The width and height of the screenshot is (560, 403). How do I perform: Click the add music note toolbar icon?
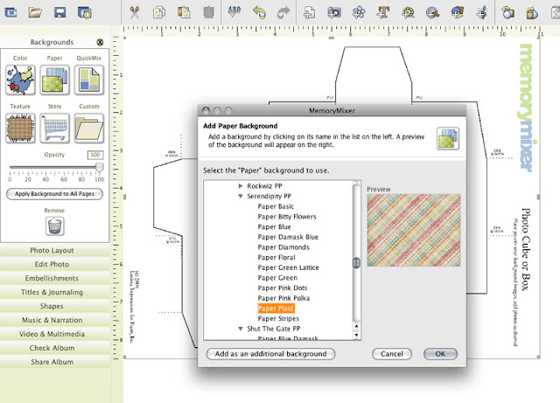click(482, 12)
